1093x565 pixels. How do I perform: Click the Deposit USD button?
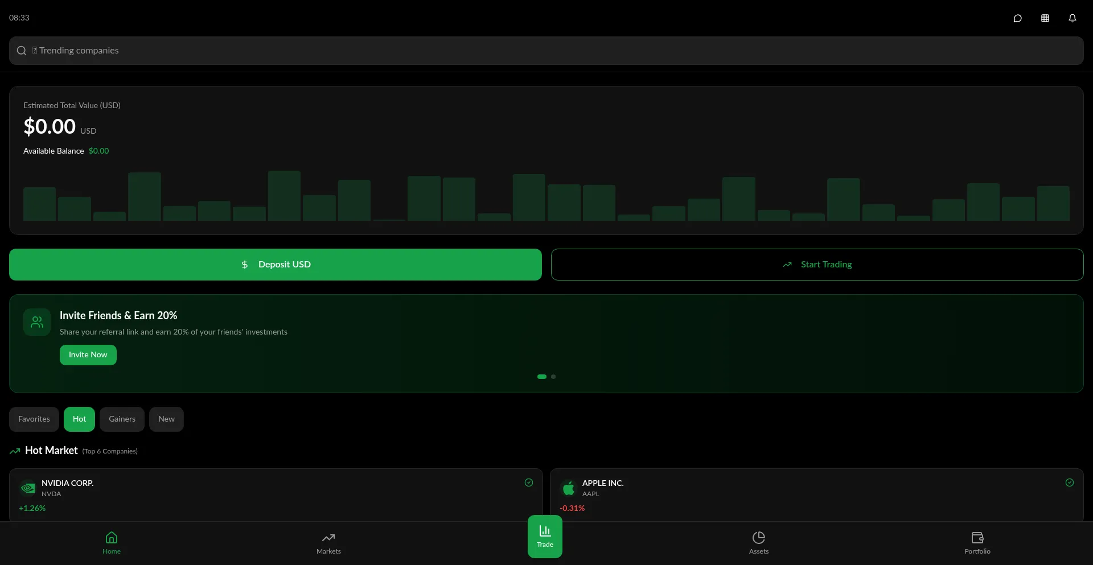tap(275, 264)
